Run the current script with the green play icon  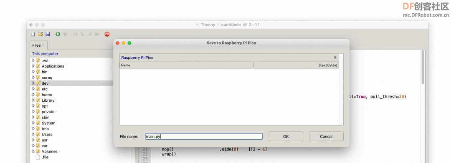click(58, 34)
